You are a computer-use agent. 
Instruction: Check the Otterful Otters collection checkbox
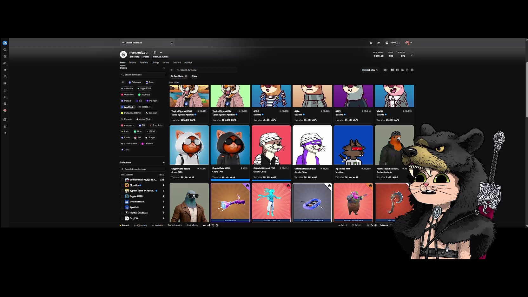point(122,202)
